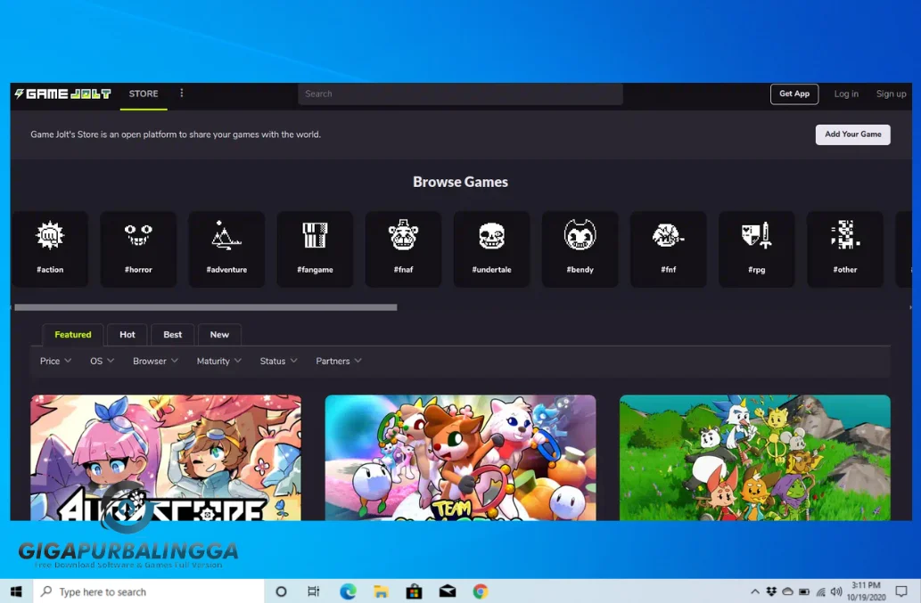Launch Microsoft Edge from taskbar
Viewport: 921px width, 603px height.
[348, 591]
